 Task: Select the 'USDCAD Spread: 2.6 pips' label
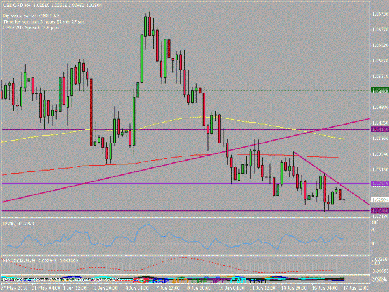pos(31,28)
